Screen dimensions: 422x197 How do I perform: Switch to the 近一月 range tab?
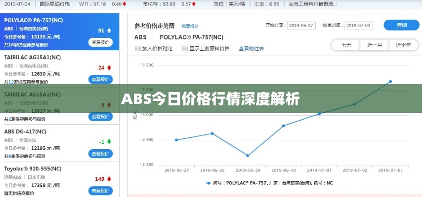(x=374, y=45)
